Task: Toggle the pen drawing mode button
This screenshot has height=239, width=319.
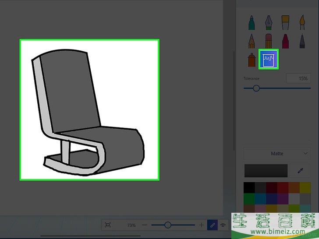Action: click(x=212, y=225)
